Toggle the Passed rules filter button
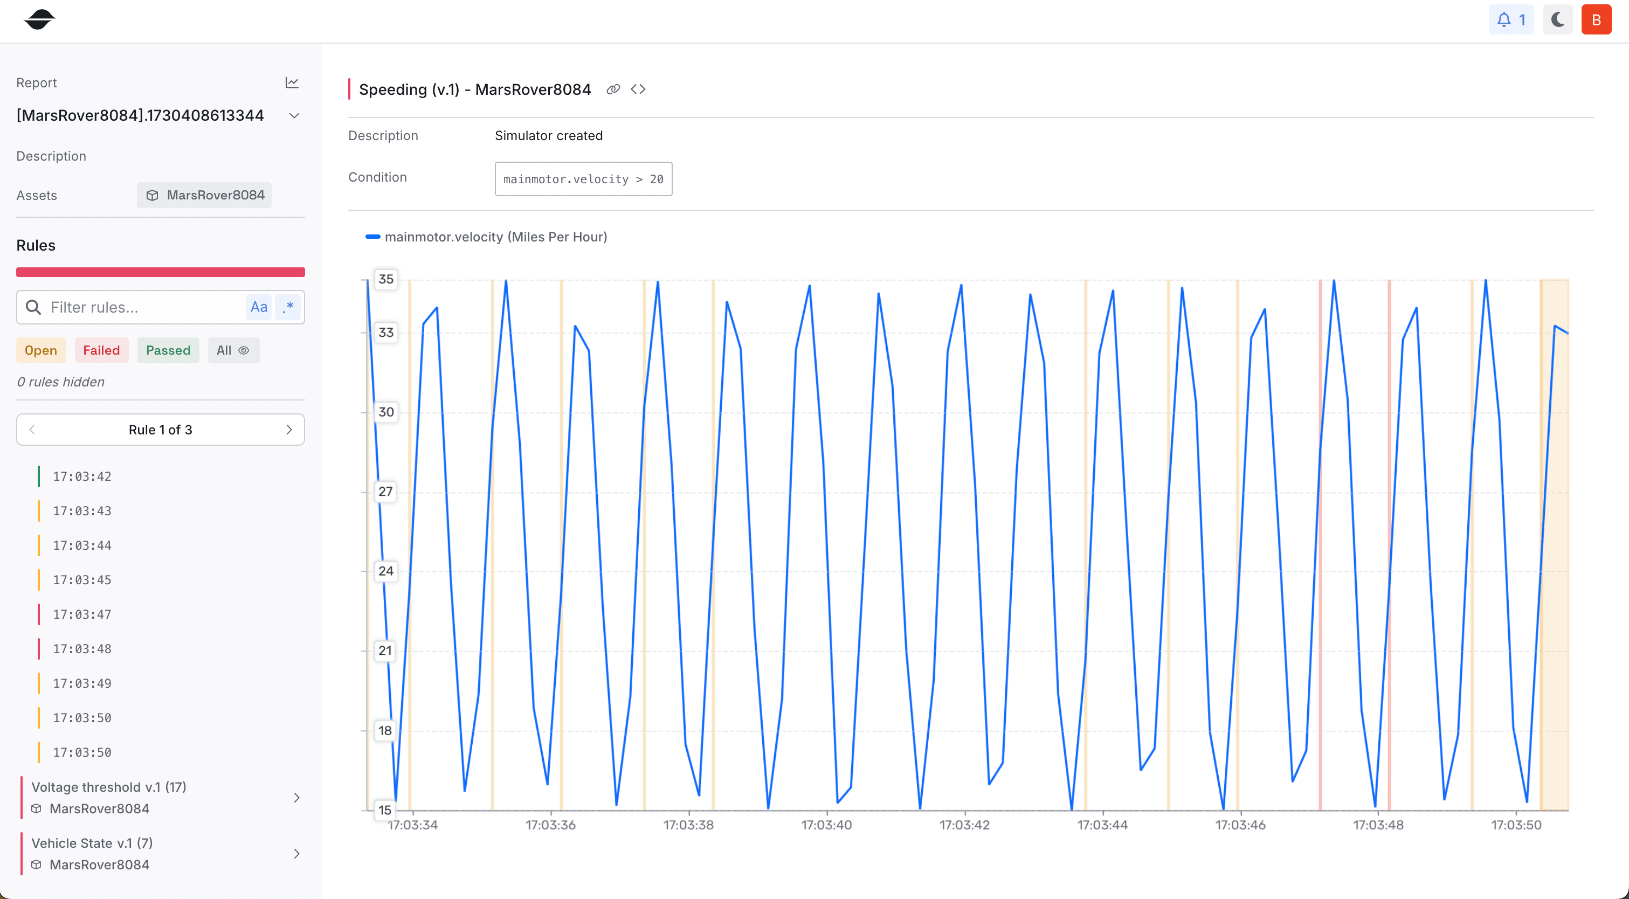Screen dimensions: 1629x899 tap(167, 350)
